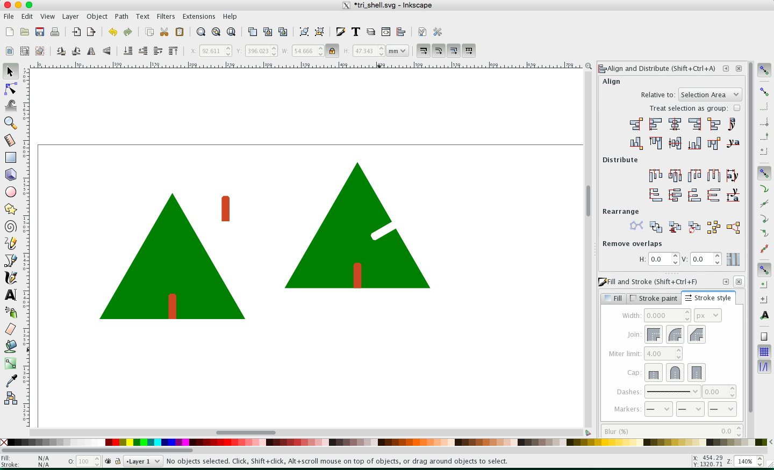Image resolution: width=774 pixels, height=470 pixels.
Task: Open the units mm dropdown
Action: click(x=398, y=51)
